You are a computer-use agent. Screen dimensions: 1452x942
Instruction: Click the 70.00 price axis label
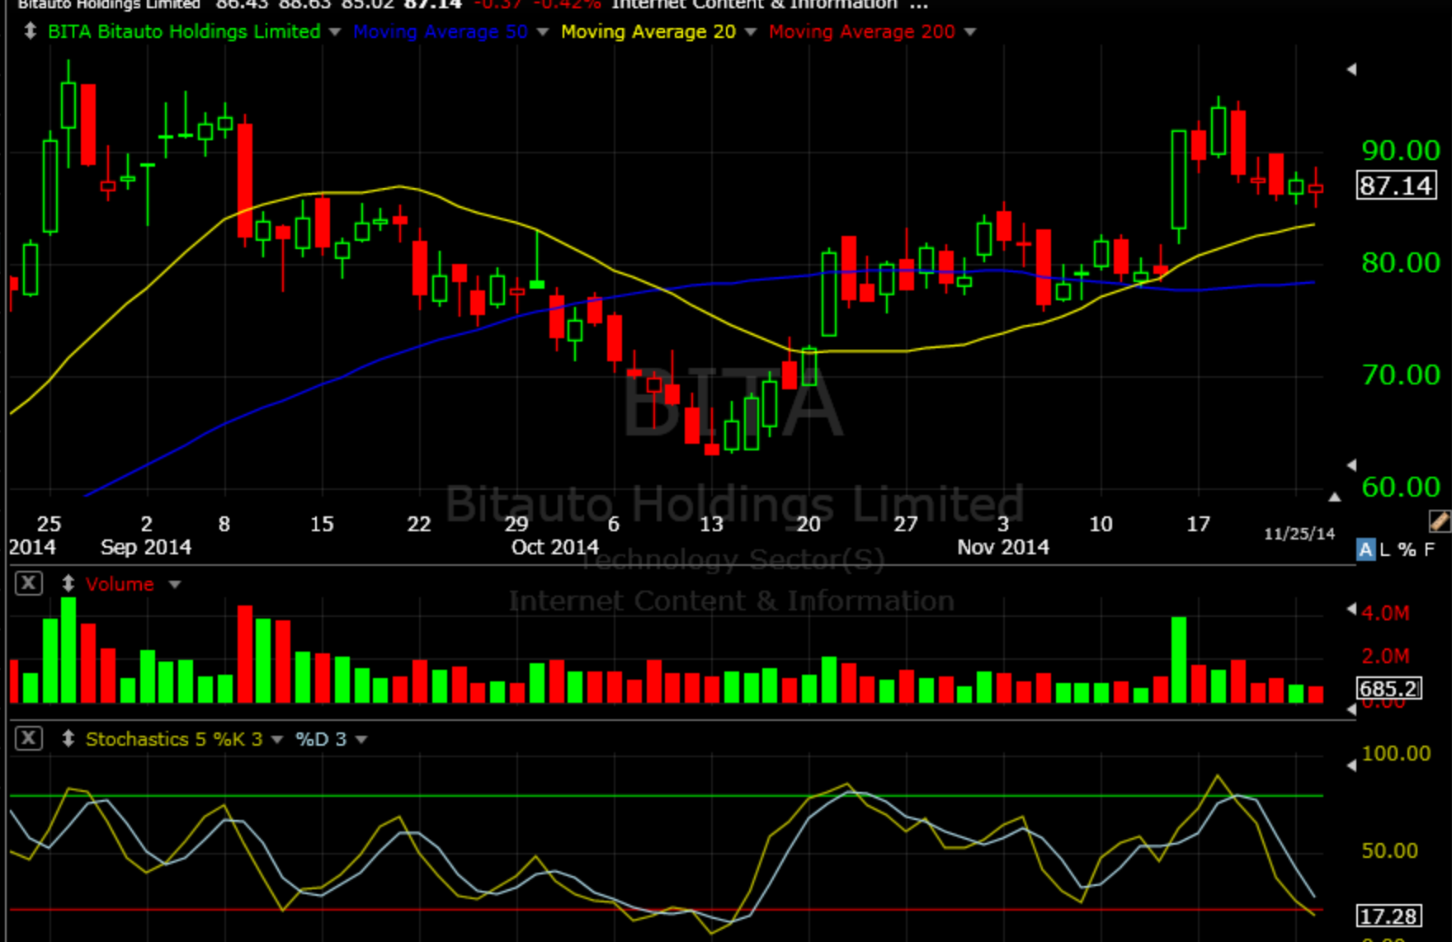[x=1401, y=374]
